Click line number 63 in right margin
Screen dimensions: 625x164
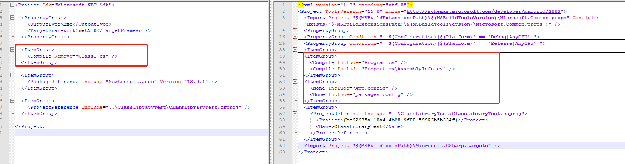(x=282, y=152)
